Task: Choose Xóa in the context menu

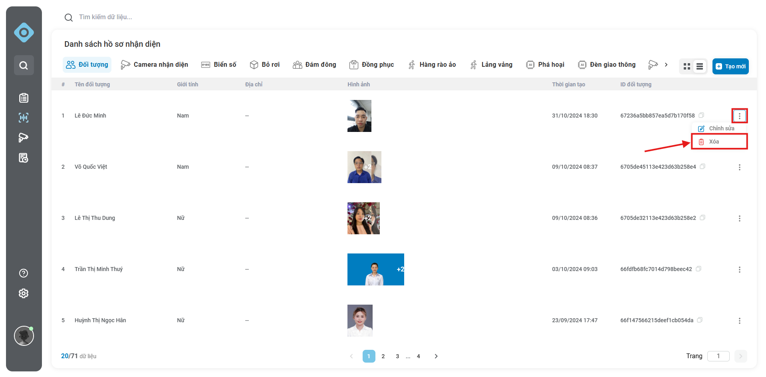Action: tap(720, 142)
